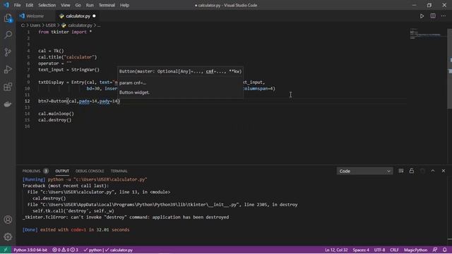This screenshot has height=254, width=452.
Task: Click line number 1 in gutter
Action: 28,32
